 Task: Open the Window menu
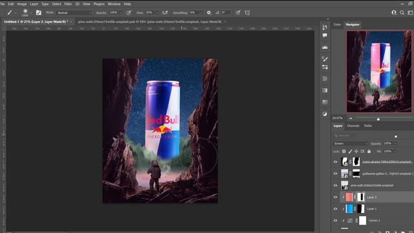click(x=114, y=4)
